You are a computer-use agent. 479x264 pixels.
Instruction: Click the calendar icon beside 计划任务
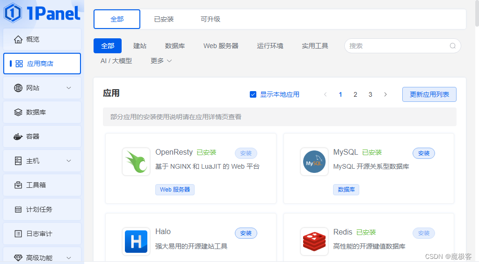[x=18, y=209]
